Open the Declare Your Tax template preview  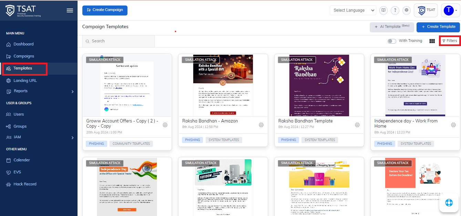pos(415,187)
